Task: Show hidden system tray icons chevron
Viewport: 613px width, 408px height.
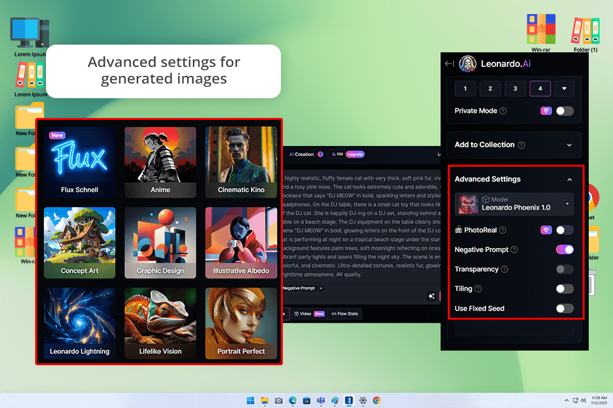Action: (x=566, y=400)
